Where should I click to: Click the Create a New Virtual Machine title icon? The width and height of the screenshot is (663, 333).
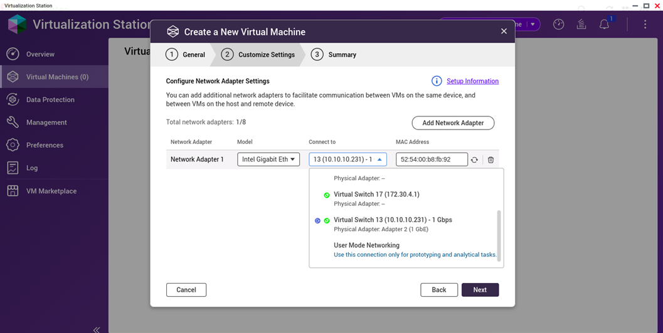[173, 32]
